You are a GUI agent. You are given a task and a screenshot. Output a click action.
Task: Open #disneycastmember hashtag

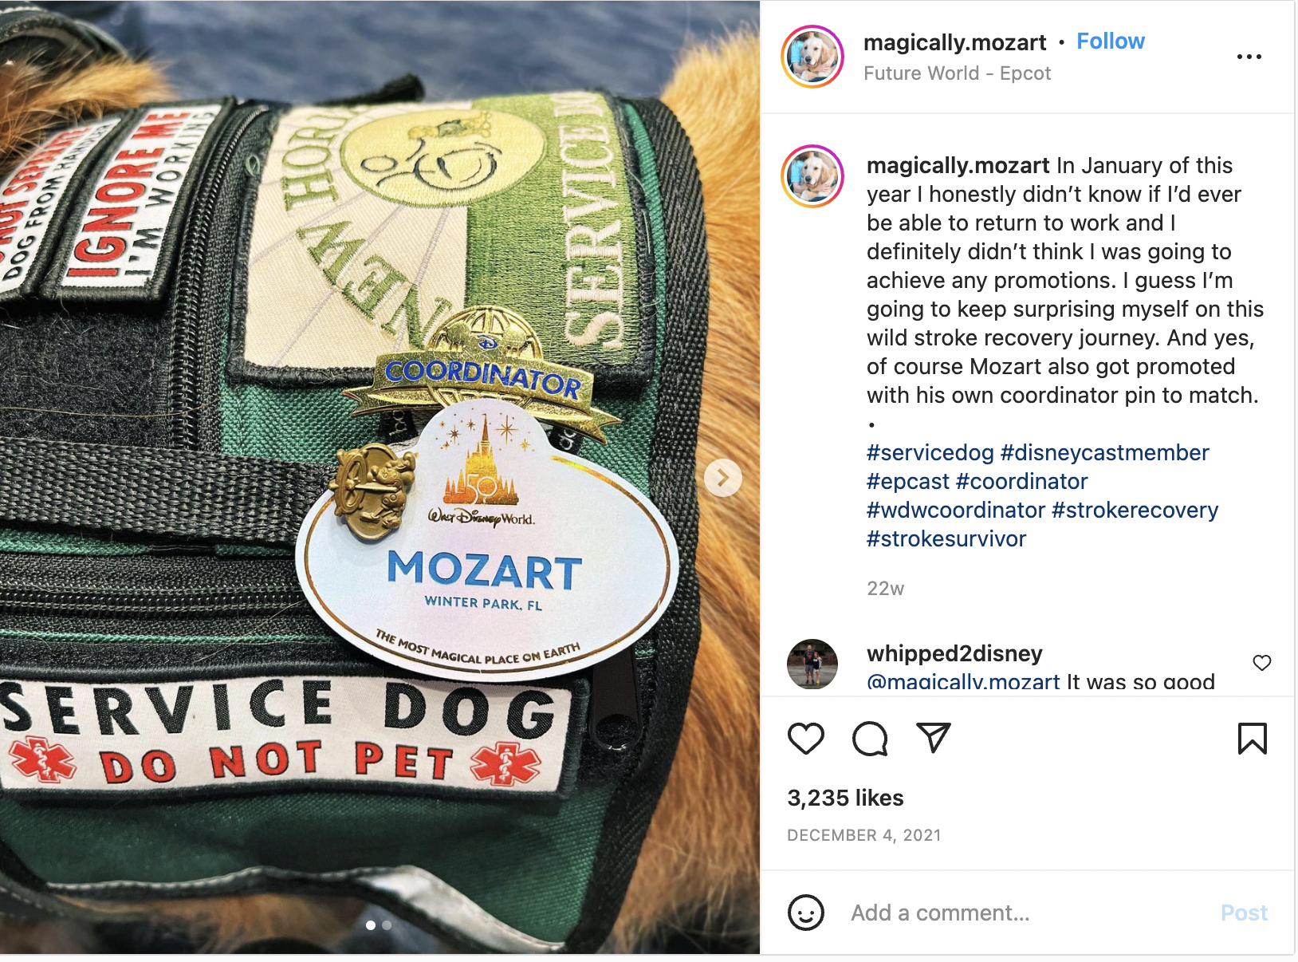(x=1104, y=452)
